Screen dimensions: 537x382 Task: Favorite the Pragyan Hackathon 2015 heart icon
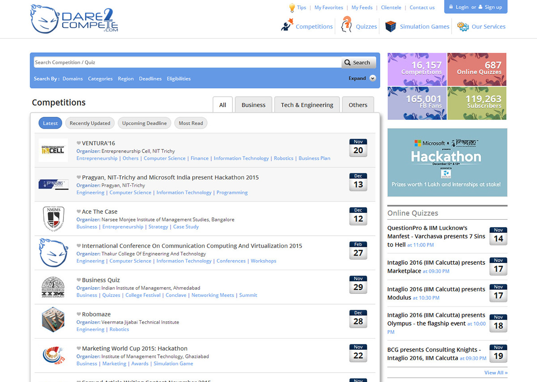pyautogui.click(x=79, y=177)
